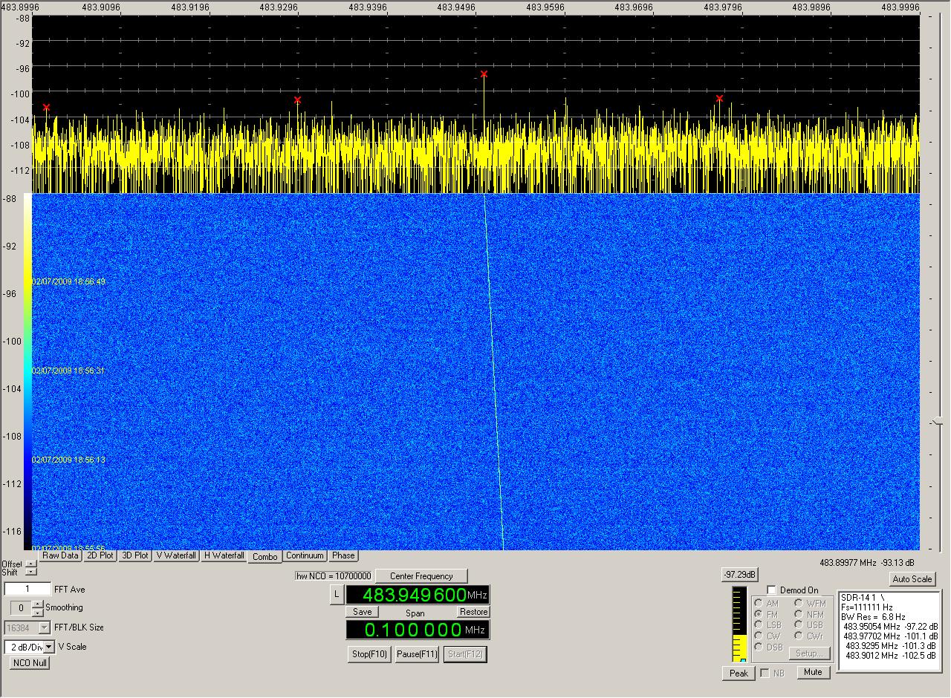This screenshot has width=951, height=698.
Task: Open the 3D Plot tab
Action: [x=135, y=555]
